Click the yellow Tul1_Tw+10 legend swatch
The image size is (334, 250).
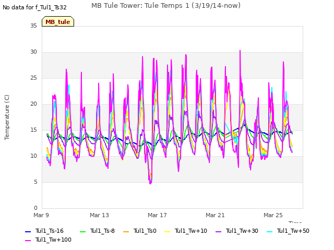coord(168,231)
